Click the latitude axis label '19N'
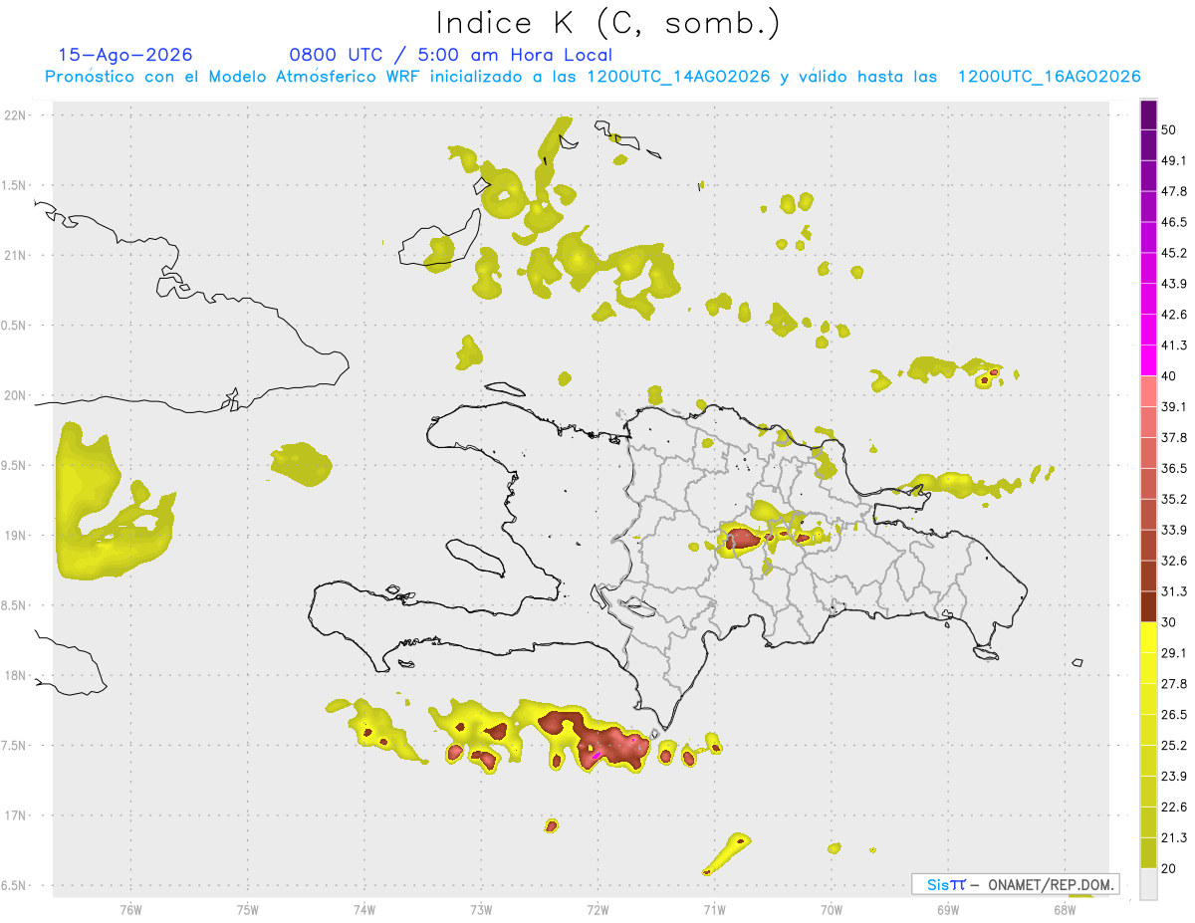This screenshot has width=1195, height=923. 17,536
